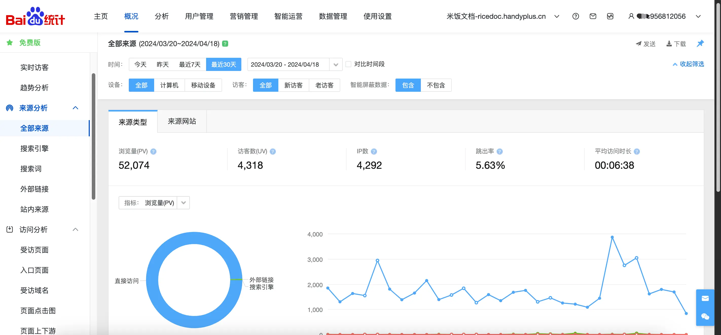Click the 发送 paper plane icon
The image size is (721, 335).
(x=638, y=44)
